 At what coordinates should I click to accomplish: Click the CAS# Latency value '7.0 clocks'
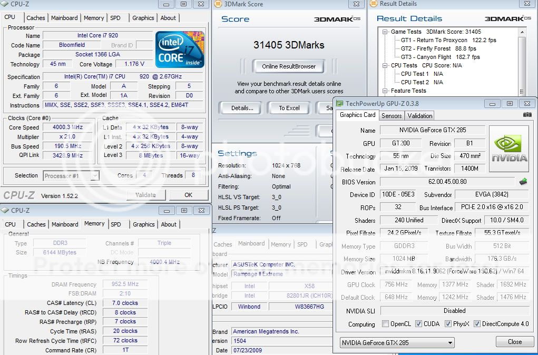(x=125, y=303)
